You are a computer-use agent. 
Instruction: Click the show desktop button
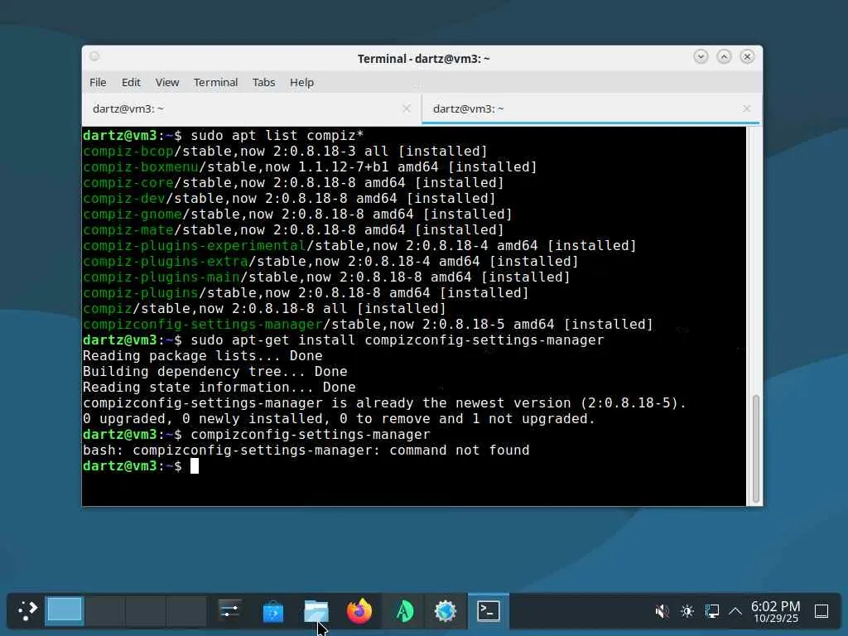click(x=821, y=612)
